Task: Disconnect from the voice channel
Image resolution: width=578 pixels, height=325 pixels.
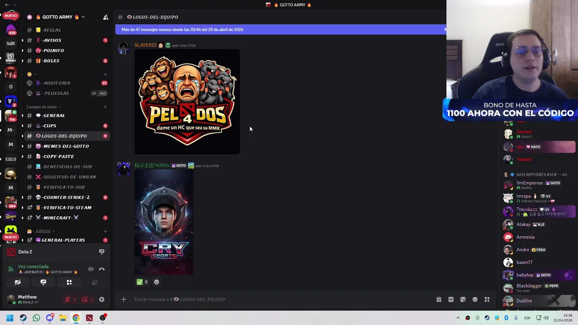Action: tap(102, 269)
